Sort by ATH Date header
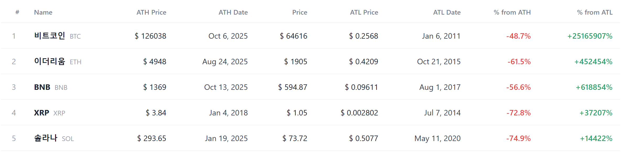The image size is (621, 152). coord(233,12)
